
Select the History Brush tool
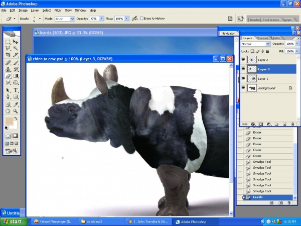tap(16, 69)
